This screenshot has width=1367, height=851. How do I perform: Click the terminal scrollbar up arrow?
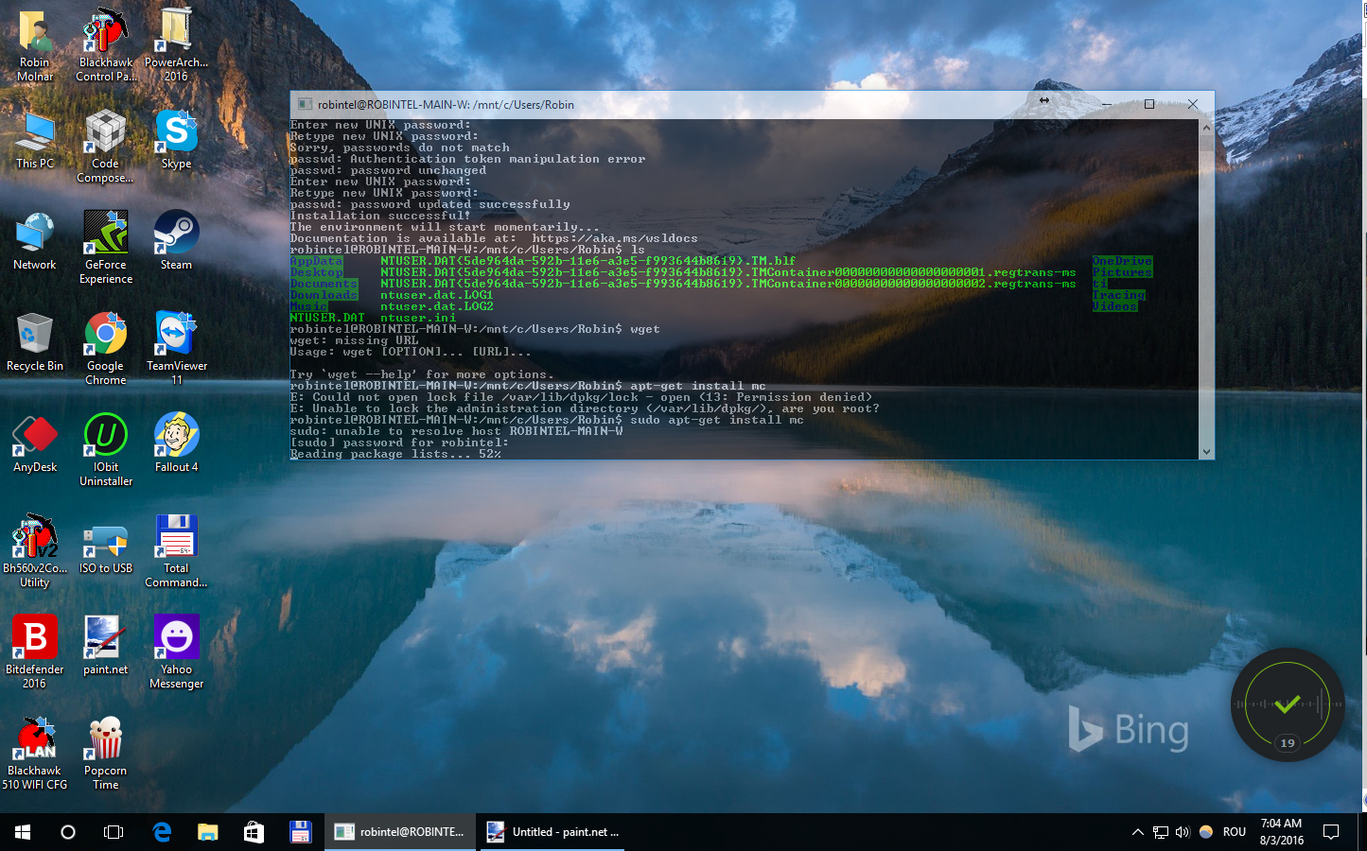[1206, 127]
